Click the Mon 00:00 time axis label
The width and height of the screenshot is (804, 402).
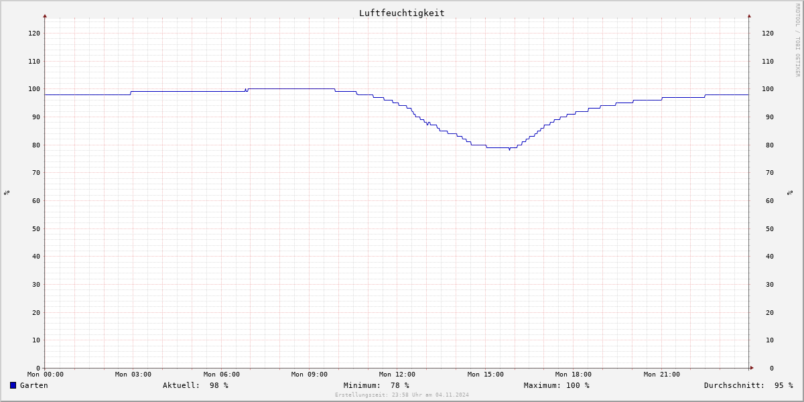click(x=46, y=375)
